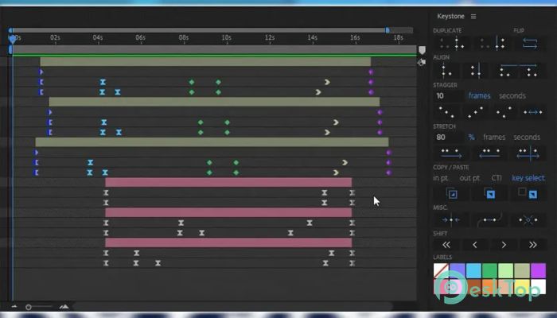Stretch keyframes from center icon
The image size is (557, 318).
tap(528, 153)
